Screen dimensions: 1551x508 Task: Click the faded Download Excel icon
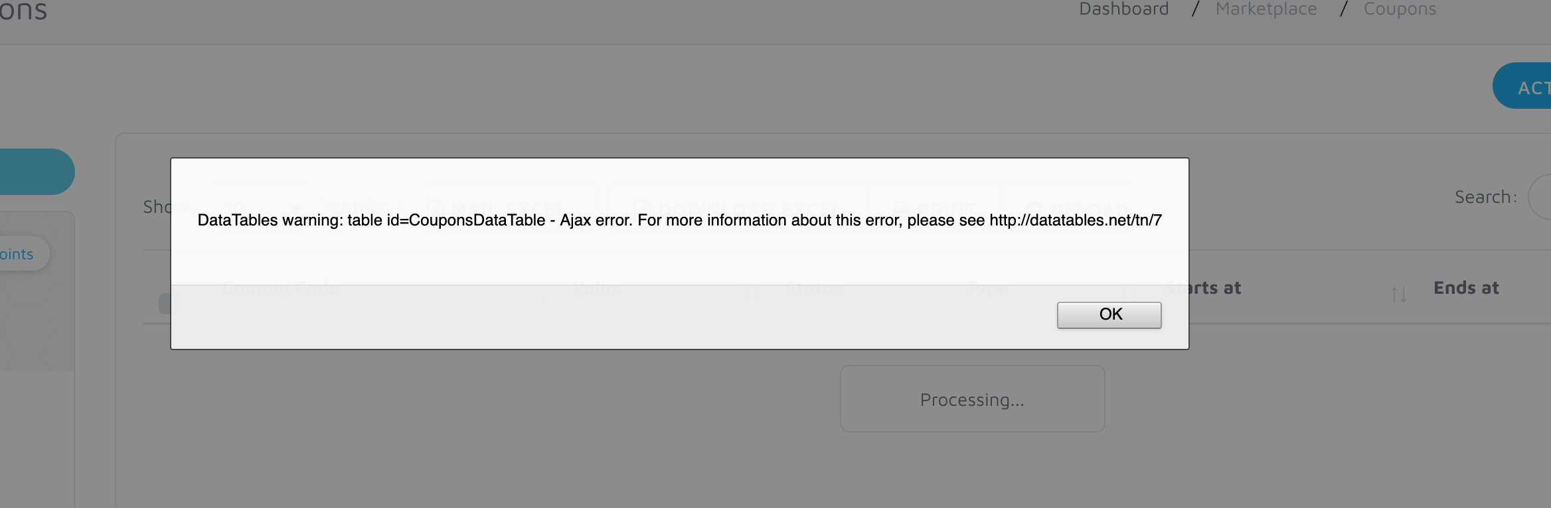642,208
